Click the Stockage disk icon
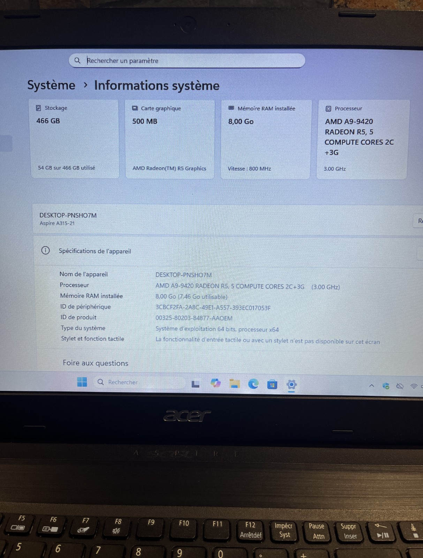423x558 pixels. 38,108
